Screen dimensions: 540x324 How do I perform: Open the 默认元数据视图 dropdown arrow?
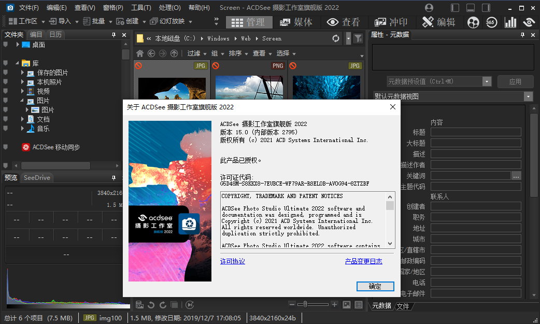[528, 96]
